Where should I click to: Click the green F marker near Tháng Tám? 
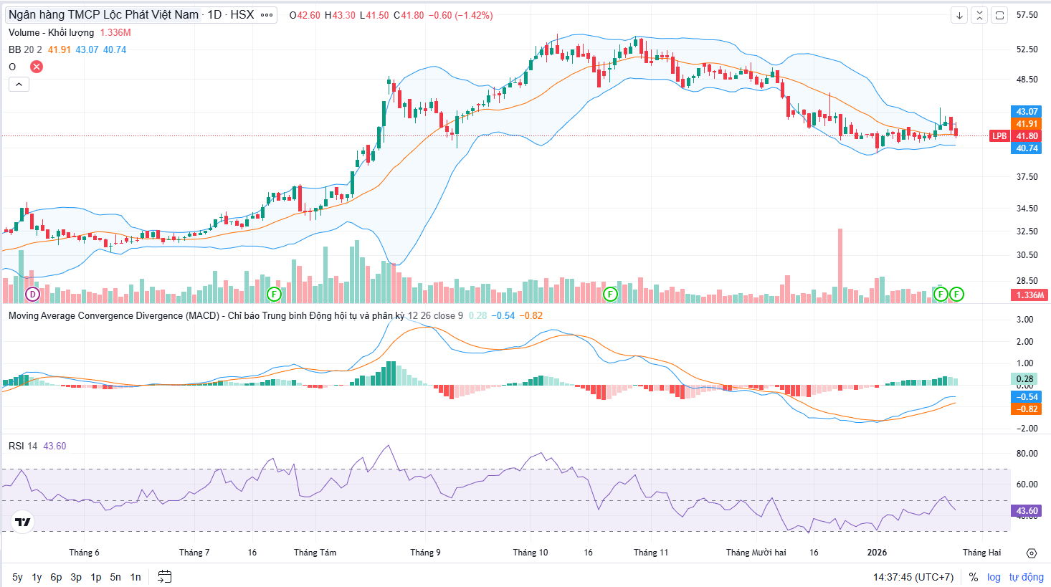point(273,294)
